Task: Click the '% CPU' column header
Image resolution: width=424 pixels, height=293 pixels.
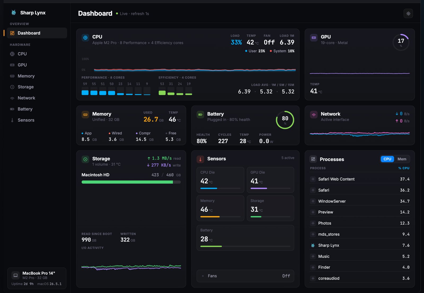Action: (x=404, y=168)
